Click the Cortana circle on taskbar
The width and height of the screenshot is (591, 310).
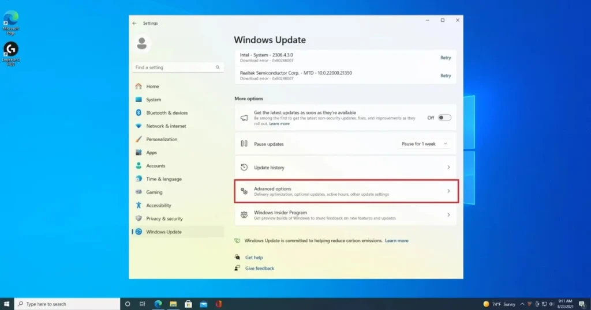pos(128,304)
